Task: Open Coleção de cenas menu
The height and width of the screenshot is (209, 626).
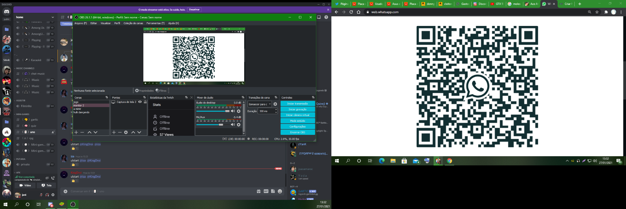Action: click(133, 23)
